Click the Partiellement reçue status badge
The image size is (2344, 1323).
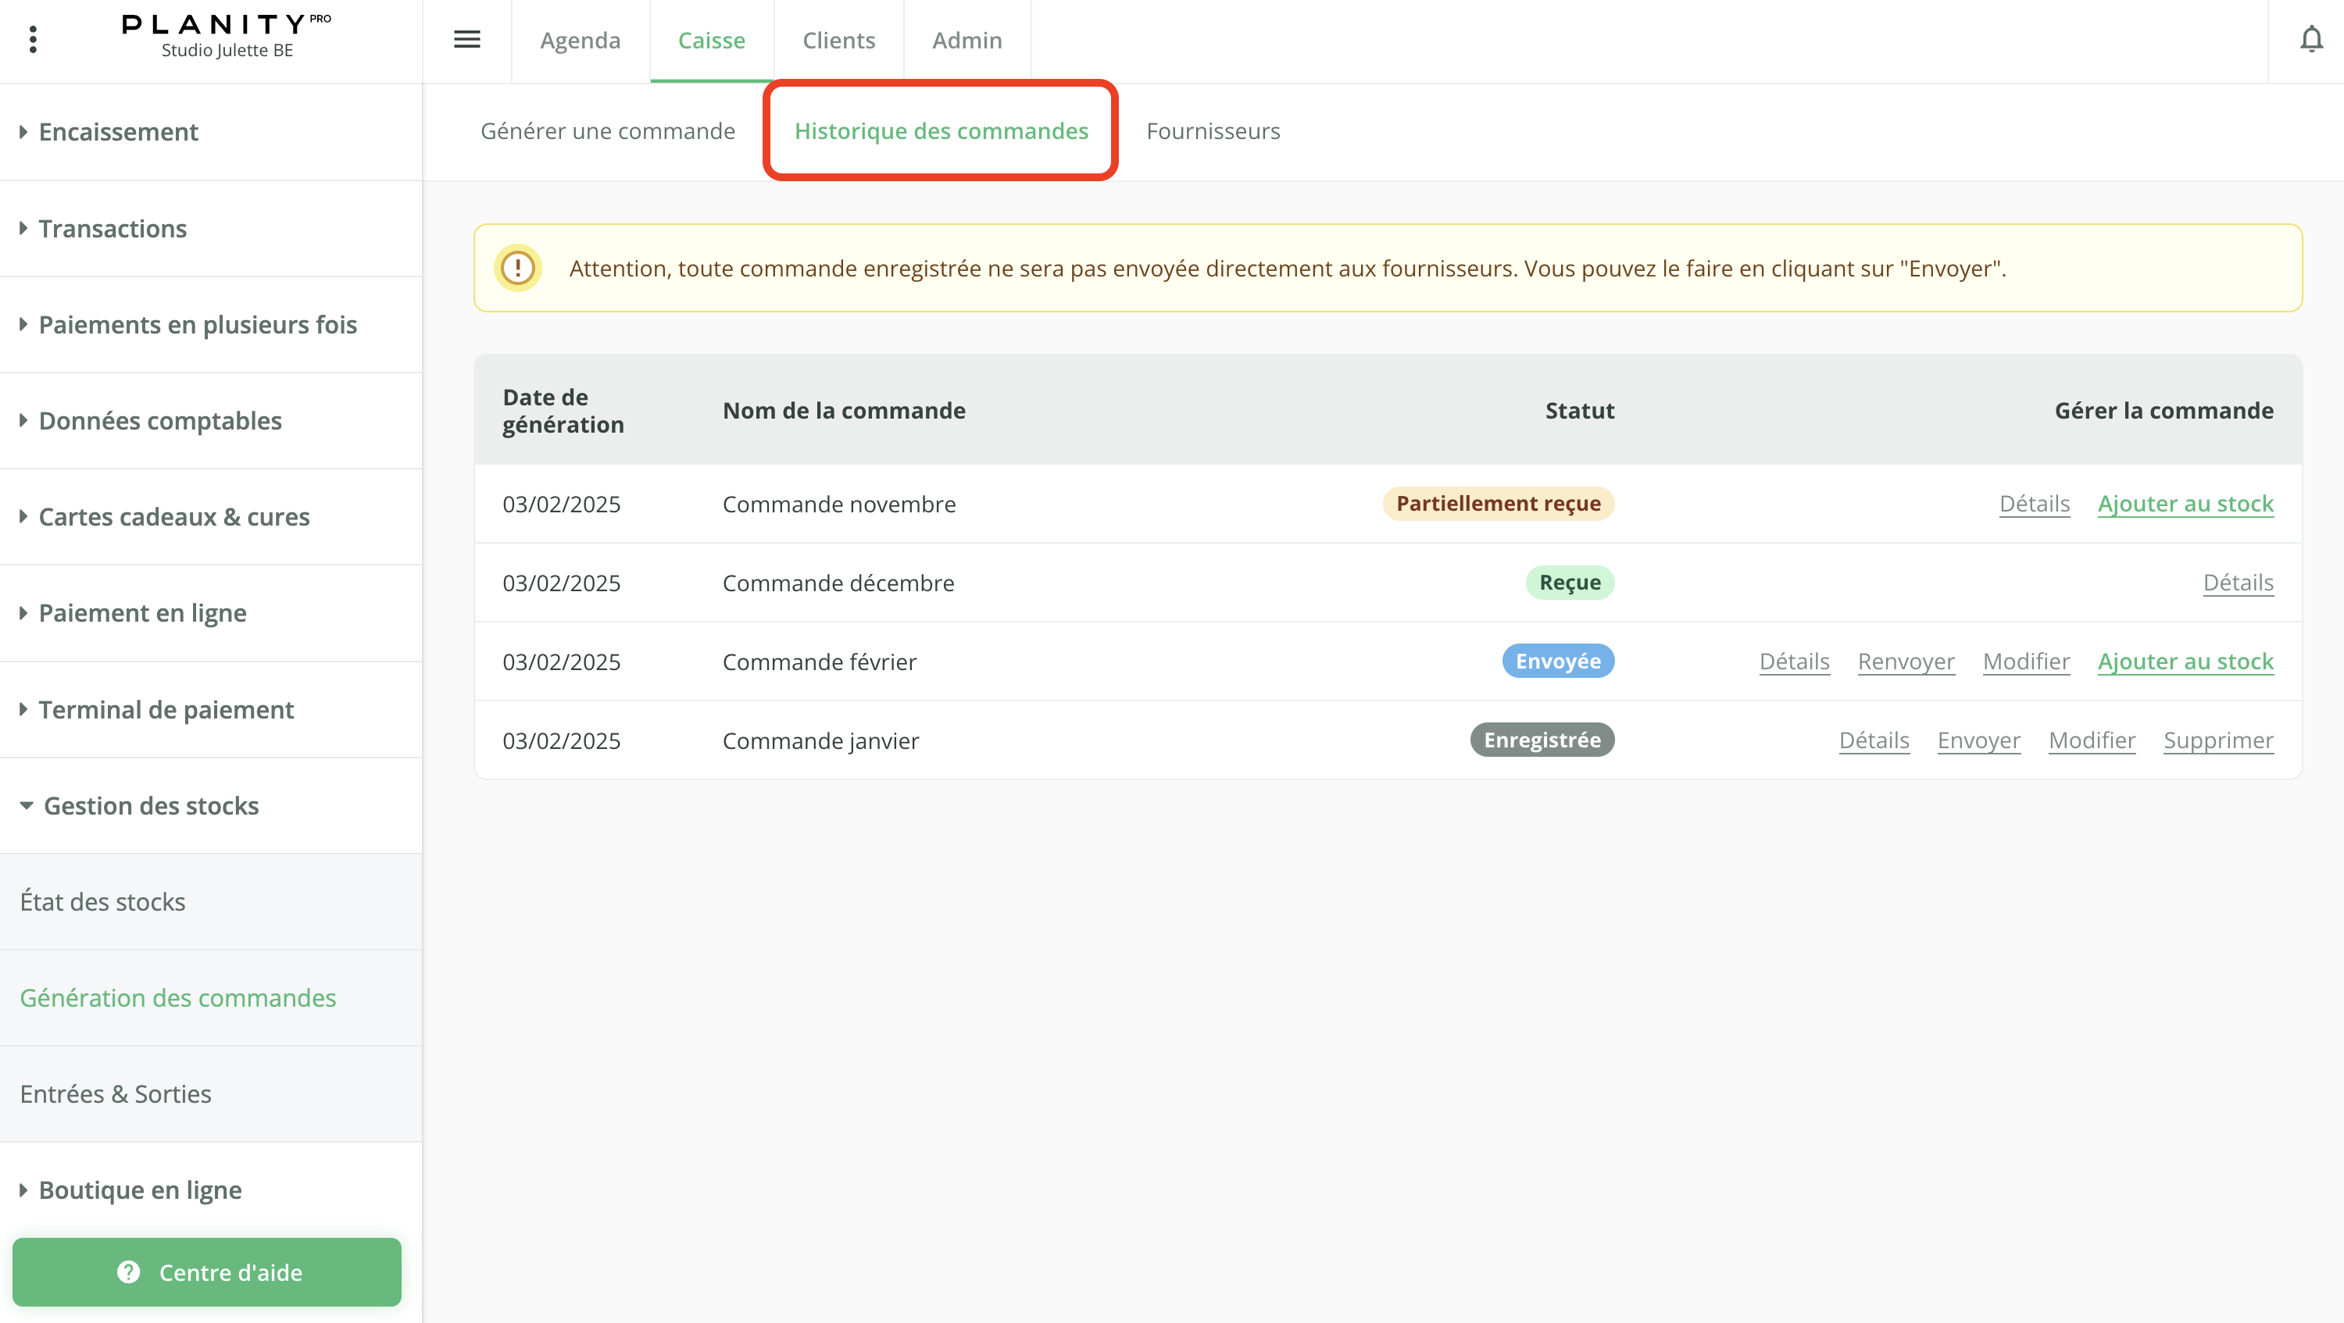click(x=1498, y=504)
